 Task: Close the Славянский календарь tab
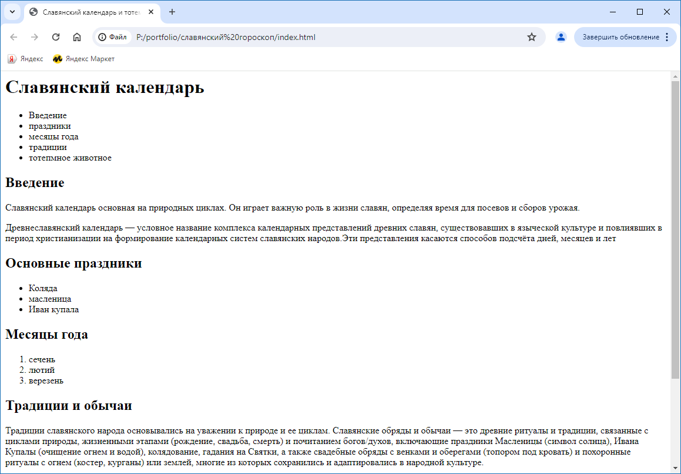pyautogui.click(x=151, y=12)
